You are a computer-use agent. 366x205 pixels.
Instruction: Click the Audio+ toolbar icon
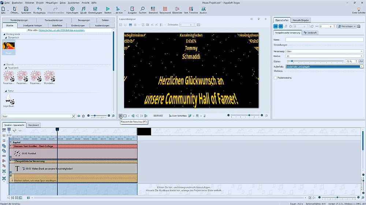[203, 9]
